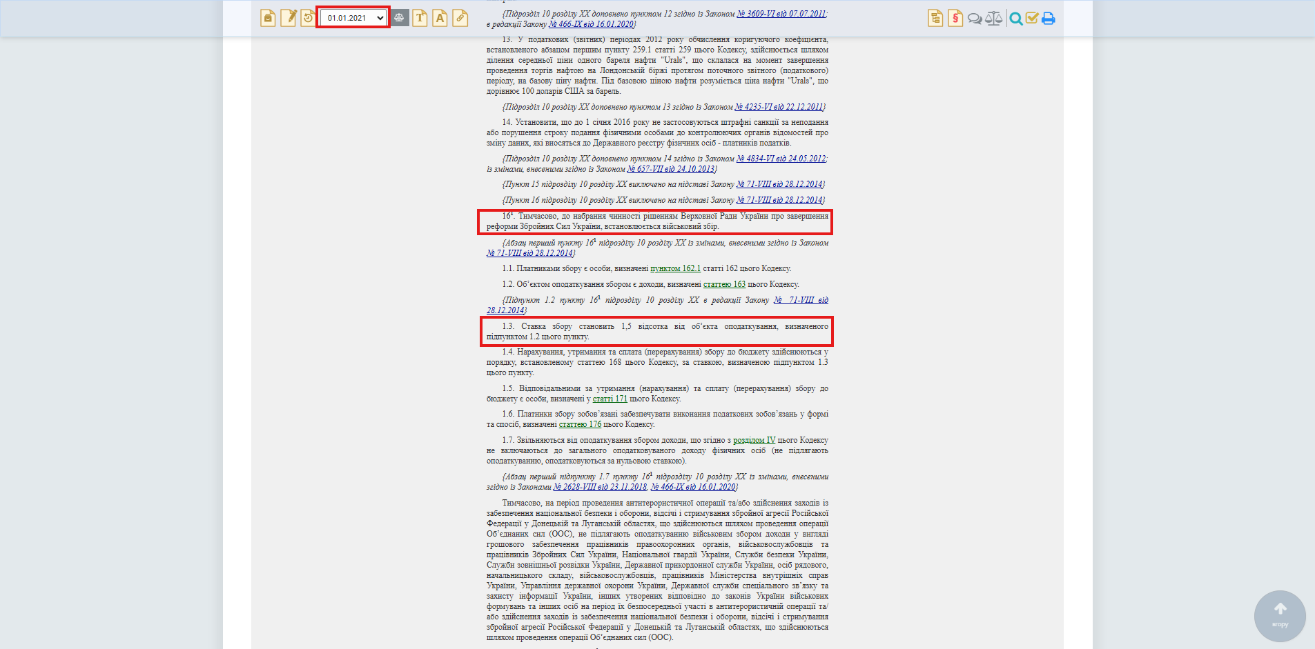The image size is (1315, 649).
Task: Click paragraph '1.1. Платниками збору є особи'
Action: (x=647, y=268)
